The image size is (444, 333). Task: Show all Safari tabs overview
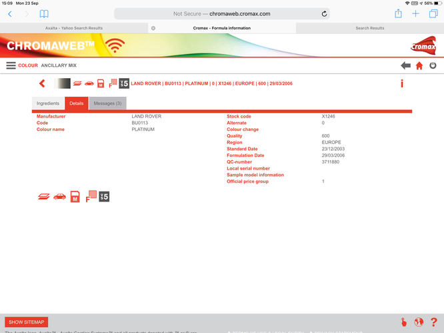pos(433,13)
